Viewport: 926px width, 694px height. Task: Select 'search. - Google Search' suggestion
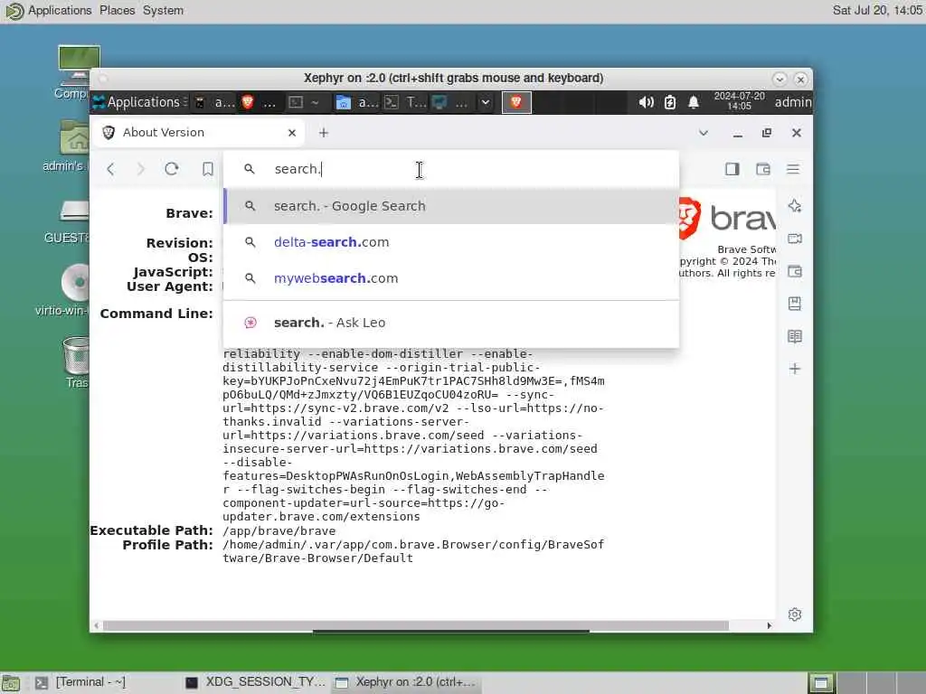click(451, 206)
